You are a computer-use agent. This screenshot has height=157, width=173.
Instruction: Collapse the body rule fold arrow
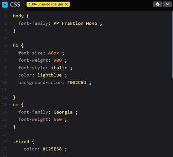(10, 16)
